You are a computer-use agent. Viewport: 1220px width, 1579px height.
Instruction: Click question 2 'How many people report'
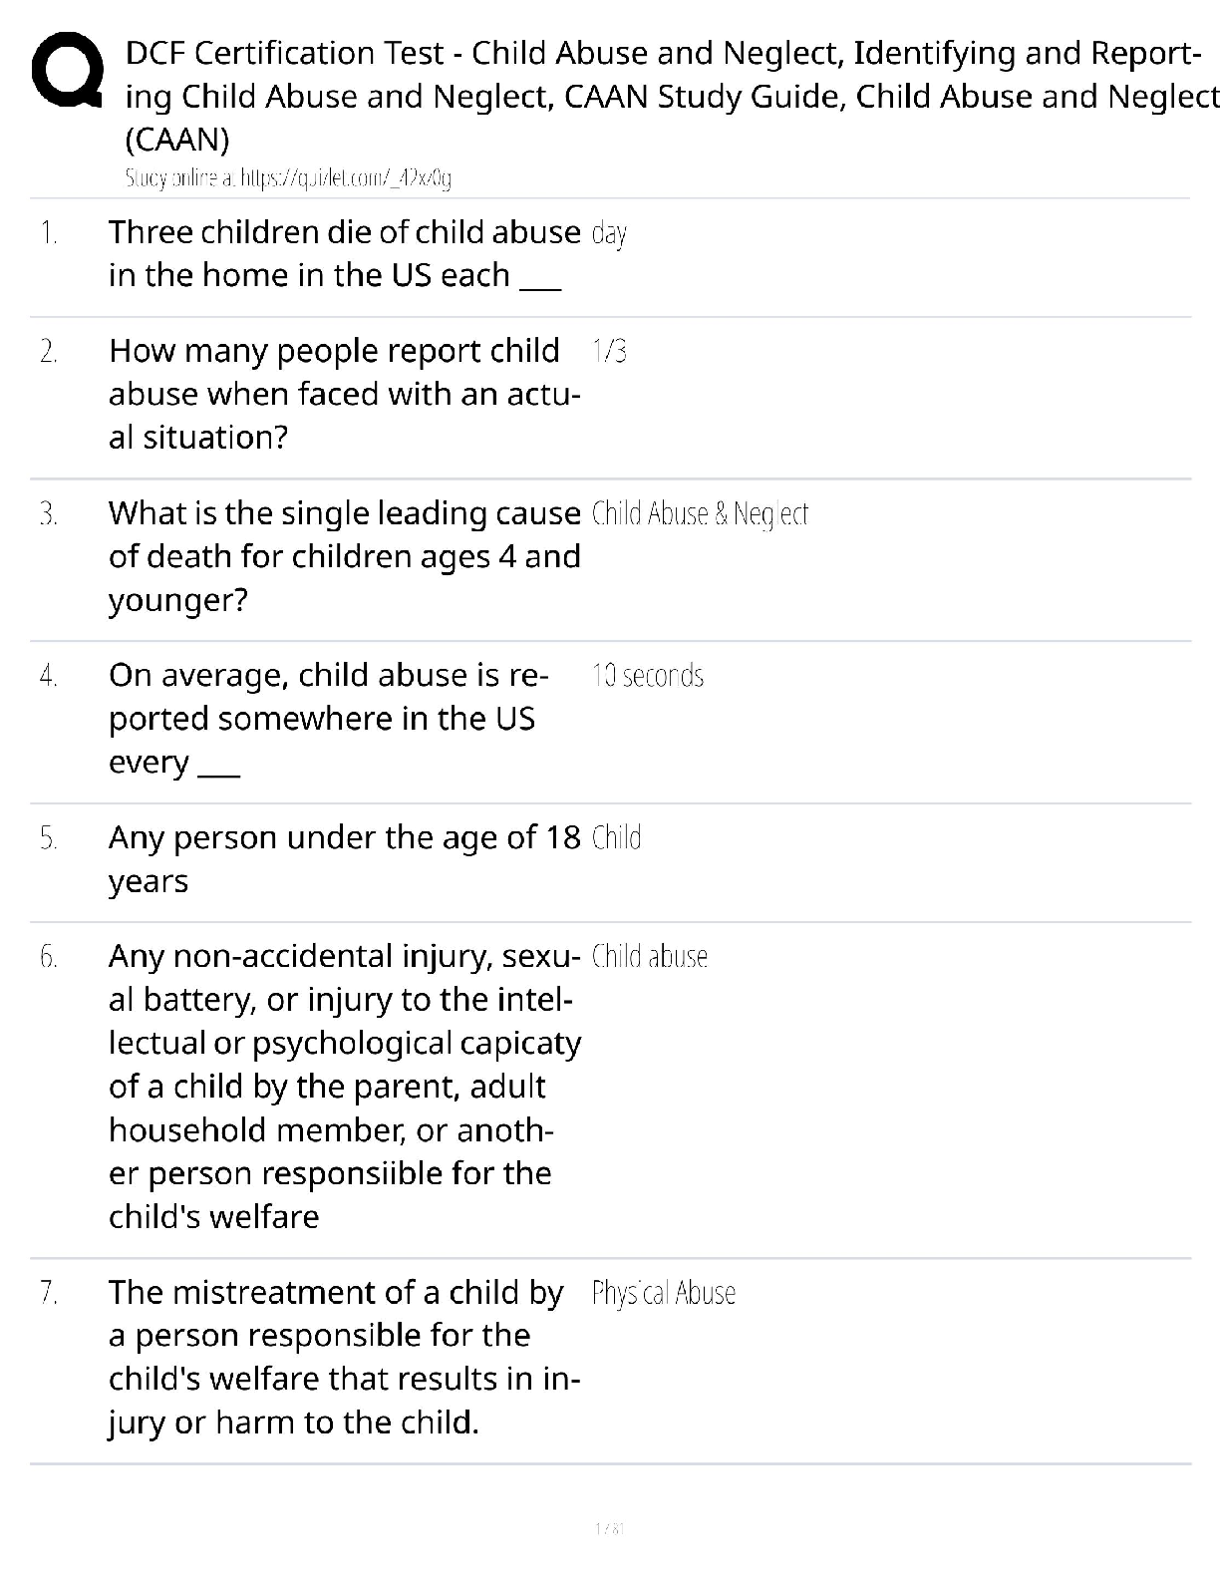point(344,394)
